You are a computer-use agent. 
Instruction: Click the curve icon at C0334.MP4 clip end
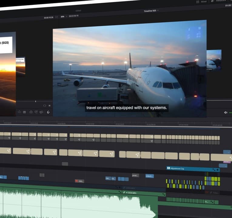(x=164, y=194)
